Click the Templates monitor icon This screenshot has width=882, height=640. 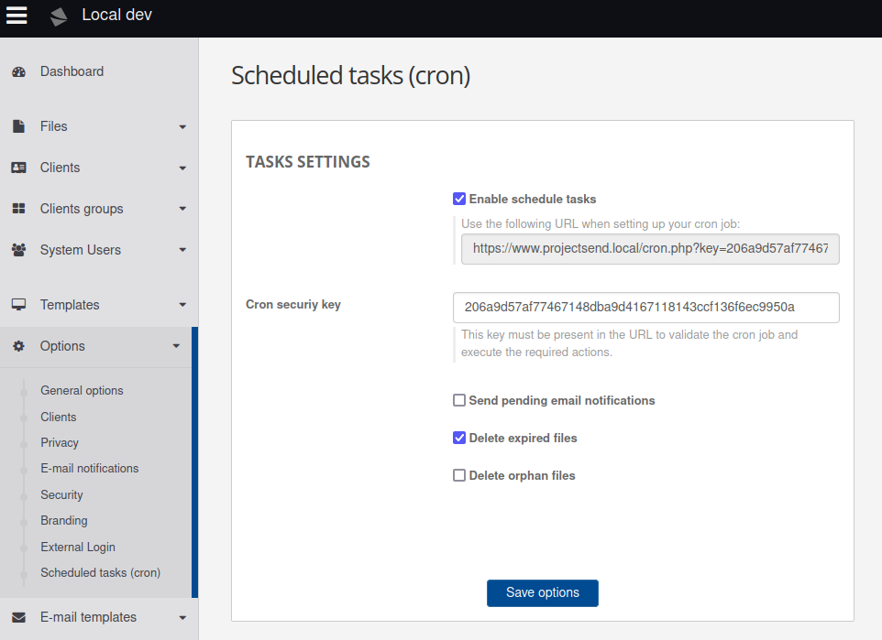click(x=19, y=304)
